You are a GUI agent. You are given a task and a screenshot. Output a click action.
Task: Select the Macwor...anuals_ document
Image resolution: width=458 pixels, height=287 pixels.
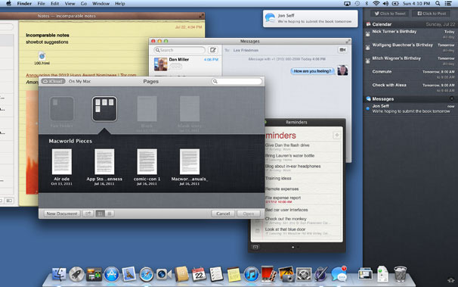coord(190,161)
